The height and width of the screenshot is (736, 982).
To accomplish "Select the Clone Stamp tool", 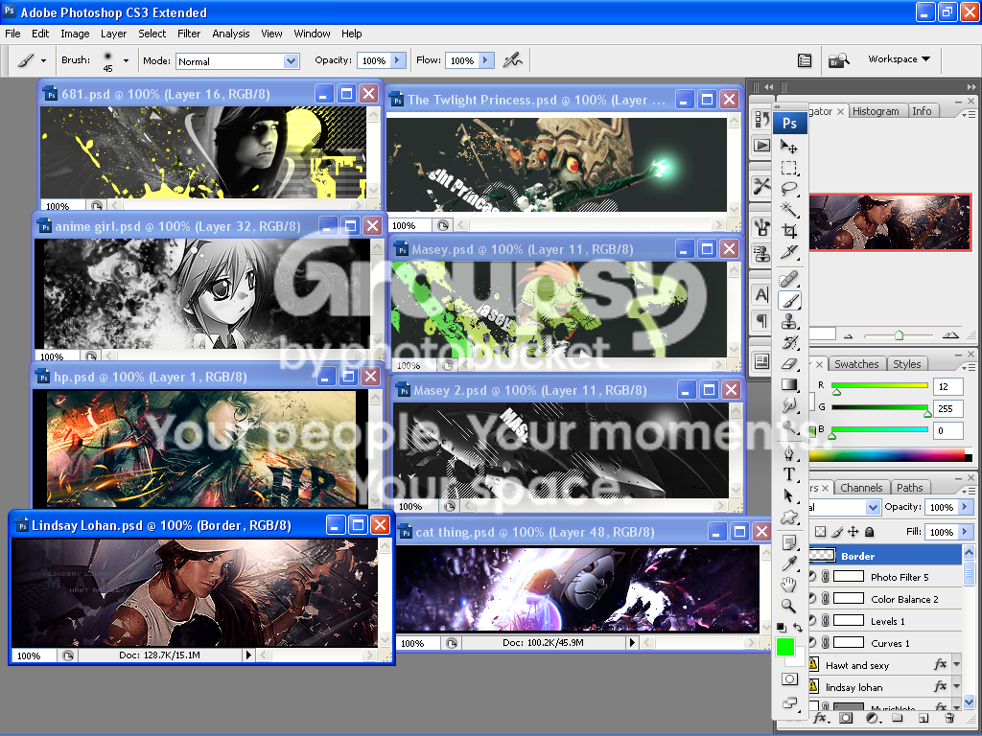I will pos(789,322).
